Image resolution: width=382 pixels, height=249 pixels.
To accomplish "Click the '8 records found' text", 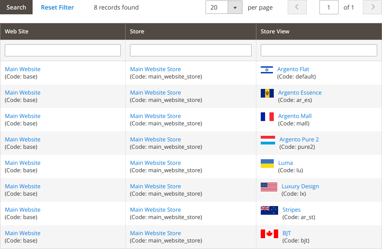I will [x=116, y=7].
